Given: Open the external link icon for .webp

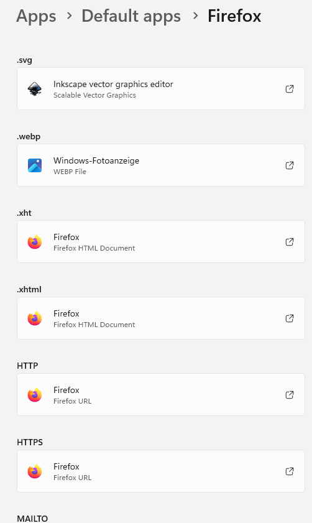Looking at the screenshot, I should click(x=290, y=165).
